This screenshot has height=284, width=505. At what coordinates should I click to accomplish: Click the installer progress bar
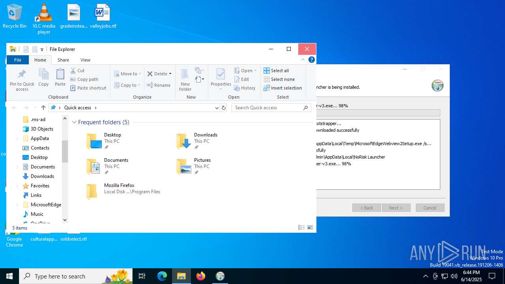(x=378, y=113)
